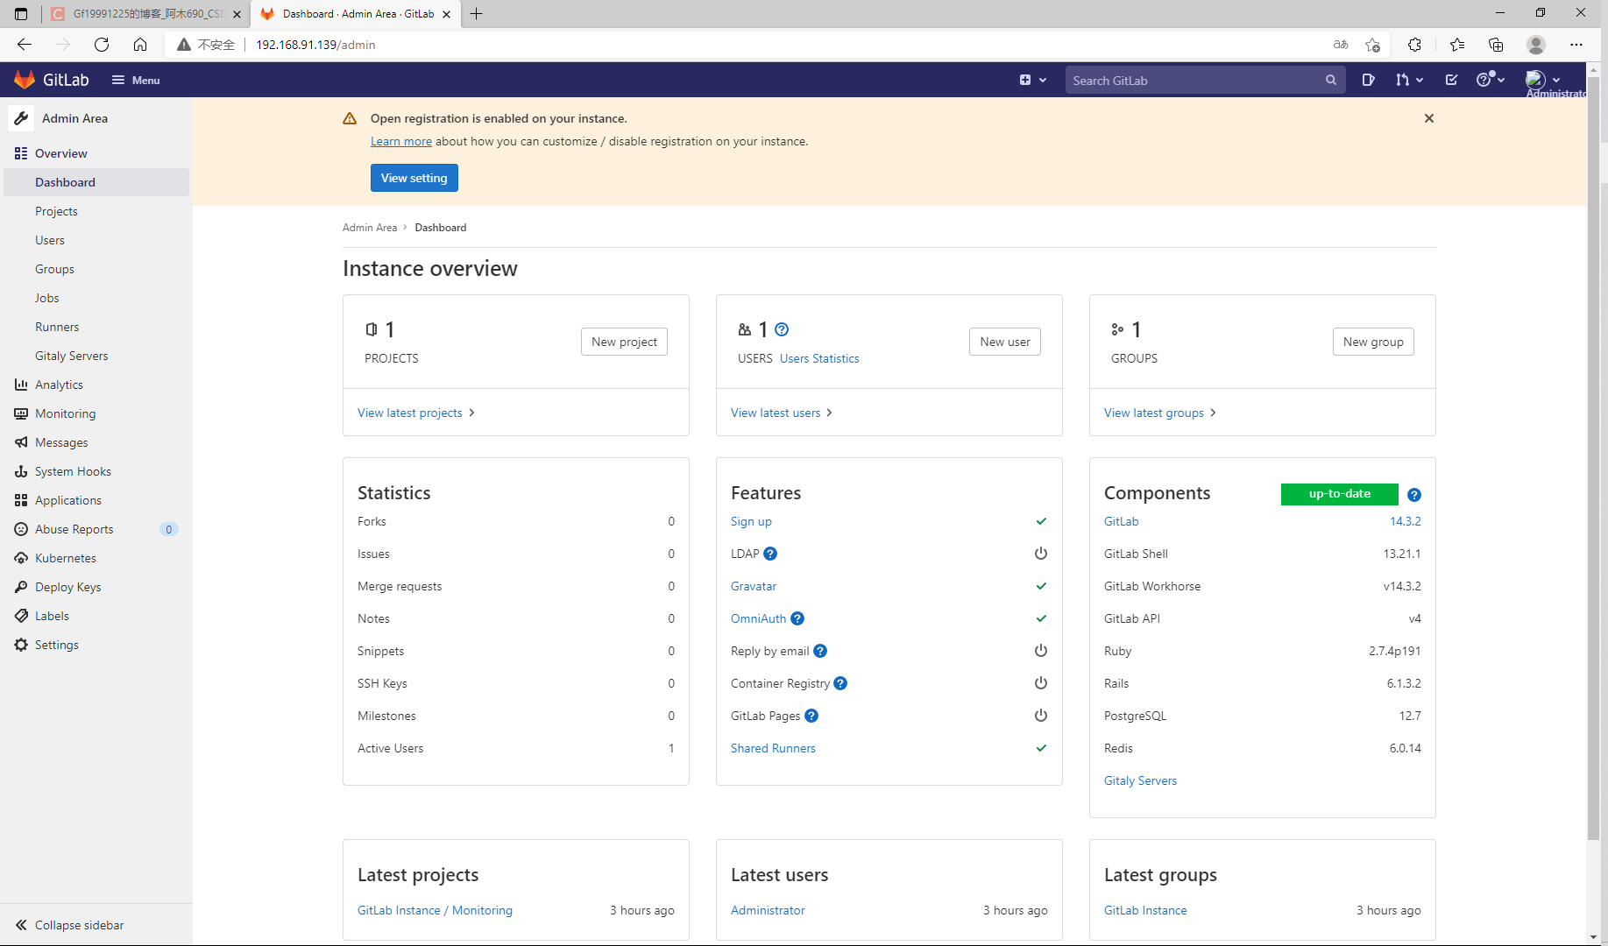Click the GitLab fox logo

click(25, 80)
